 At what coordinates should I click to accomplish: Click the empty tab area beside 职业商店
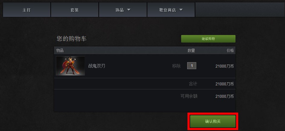240,10
